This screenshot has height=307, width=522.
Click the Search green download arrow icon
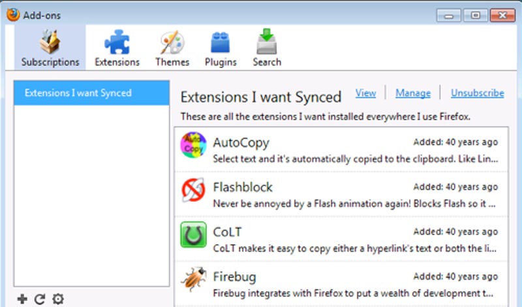click(x=267, y=41)
